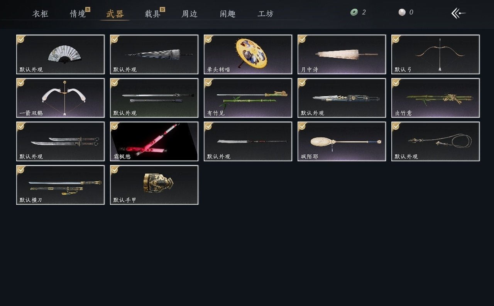The height and width of the screenshot is (306, 494).
Task: Toggle checkmark on the 默认弓 bow card
Action: [396, 39]
